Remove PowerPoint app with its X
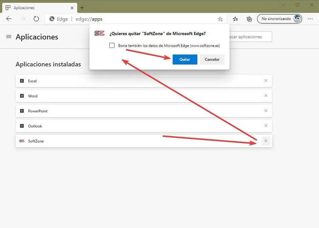This screenshot has height=228, width=319. [x=266, y=111]
